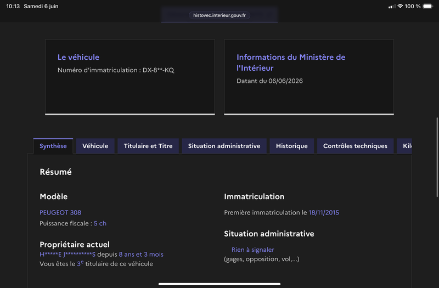The width and height of the screenshot is (439, 288).
Task: Click the home indicator bar at bottom
Action: point(219,284)
